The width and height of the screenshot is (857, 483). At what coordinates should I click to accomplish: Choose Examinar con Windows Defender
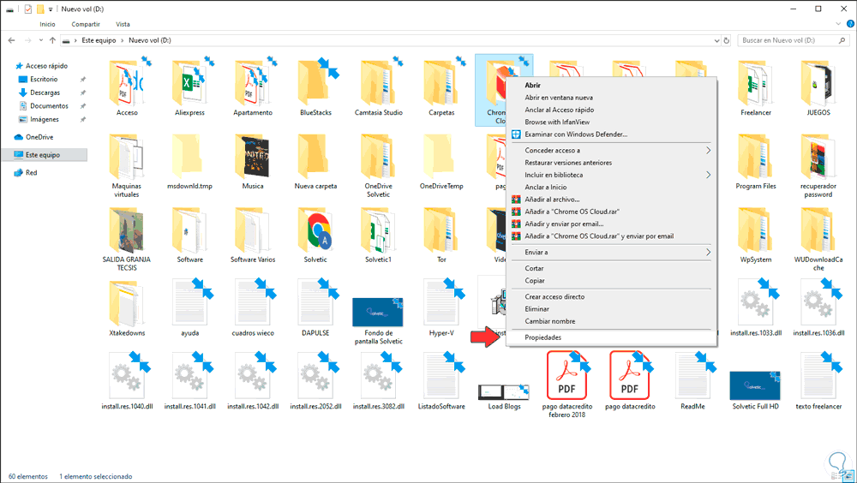[x=576, y=134]
